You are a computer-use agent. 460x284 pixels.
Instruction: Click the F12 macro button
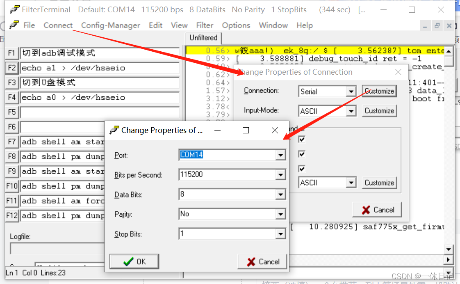(12, 215)
